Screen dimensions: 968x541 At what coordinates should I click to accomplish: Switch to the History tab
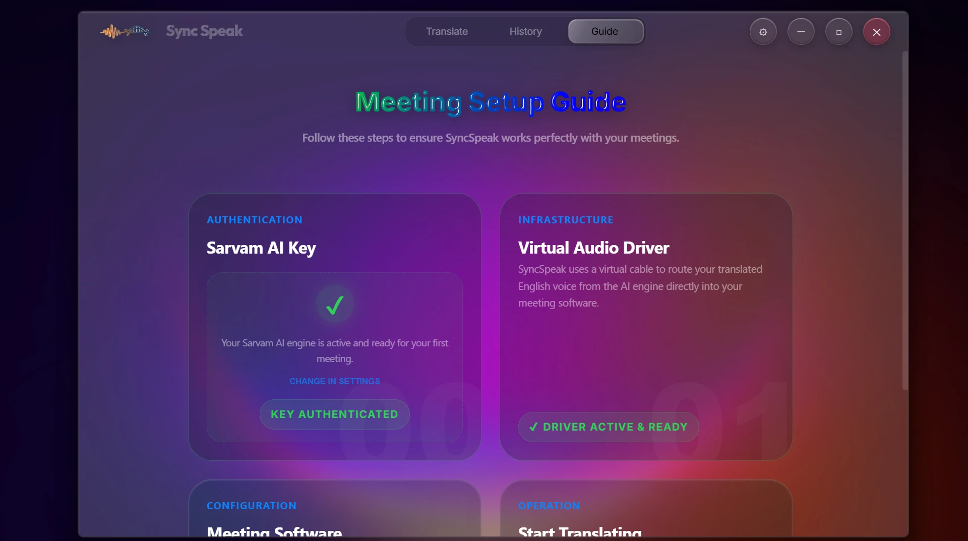coord(526,31)
